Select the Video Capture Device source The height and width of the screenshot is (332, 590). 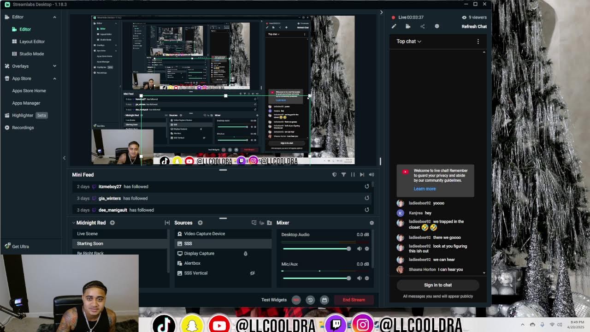(x=223, y=234)
